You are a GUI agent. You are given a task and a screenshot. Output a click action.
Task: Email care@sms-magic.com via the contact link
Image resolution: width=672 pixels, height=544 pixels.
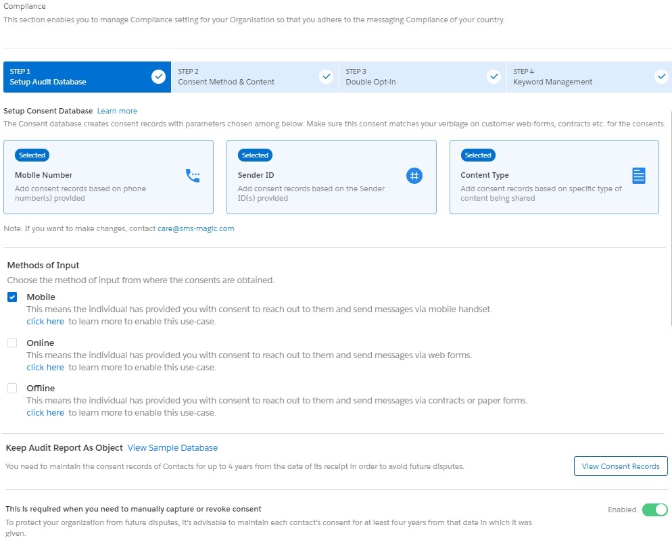195,228
